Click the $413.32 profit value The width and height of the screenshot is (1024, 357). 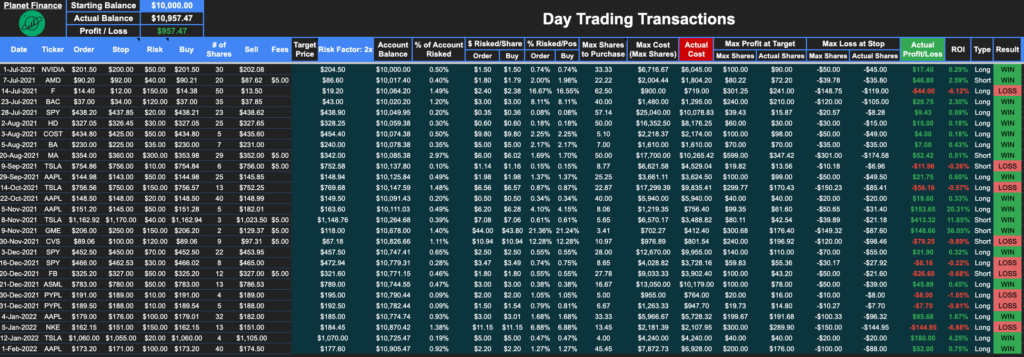tap(922, 220)
